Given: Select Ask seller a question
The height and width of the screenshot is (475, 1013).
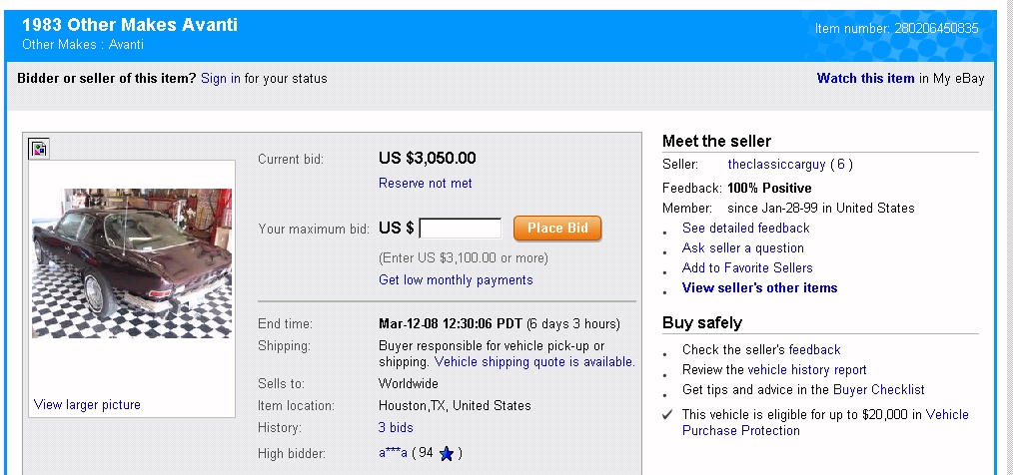Looking at the screenshot, I should [743, 247].
